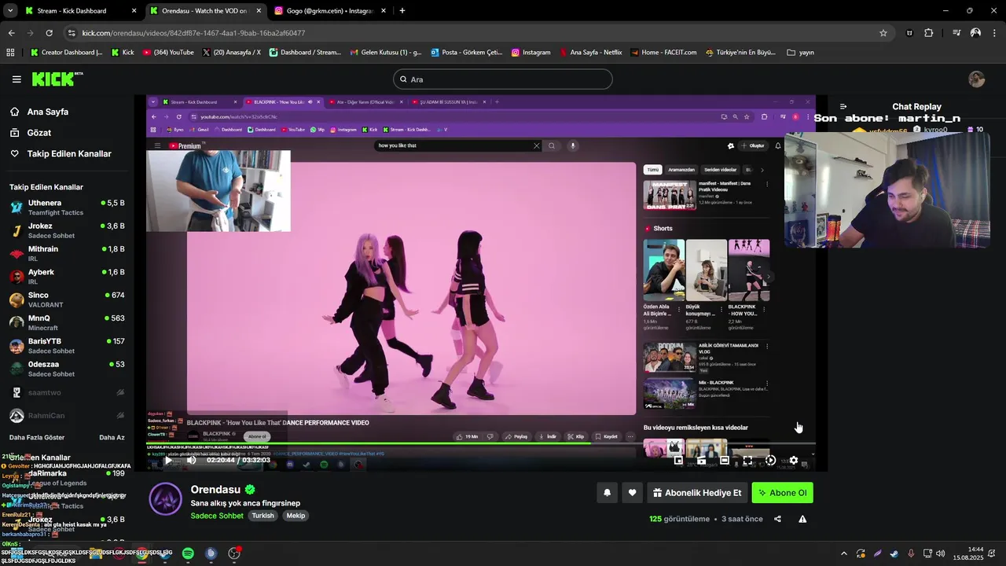
Task: Open user profile avatar menu on Kick
Action: 977,79
